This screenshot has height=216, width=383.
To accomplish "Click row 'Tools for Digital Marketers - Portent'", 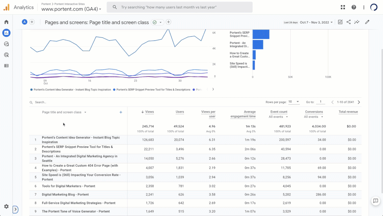I will [x=195, y=186].
